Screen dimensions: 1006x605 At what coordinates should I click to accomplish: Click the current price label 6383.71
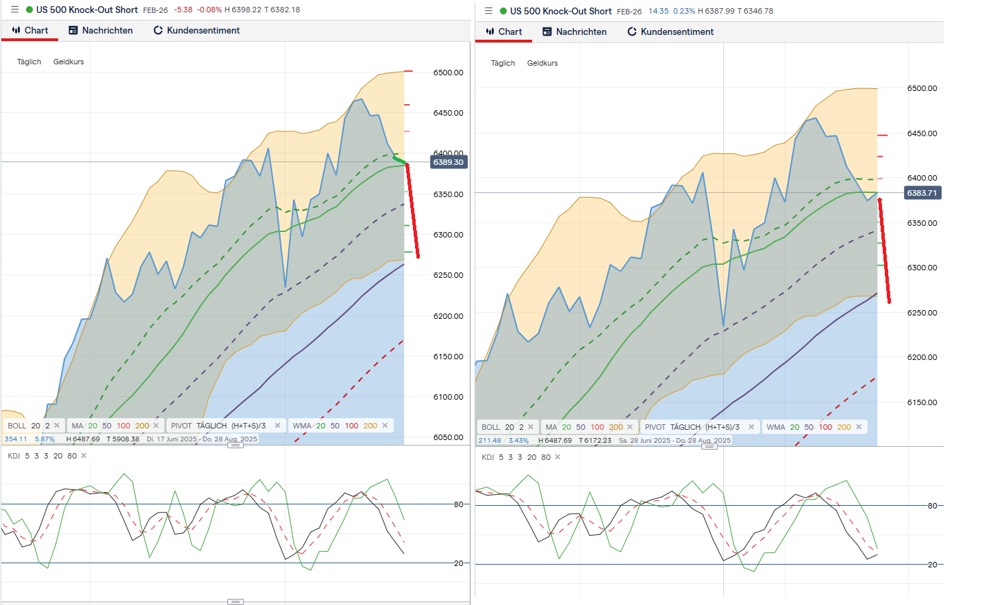click(x=922, y=193)
